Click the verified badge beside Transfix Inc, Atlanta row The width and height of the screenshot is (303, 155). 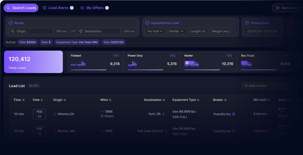click(x=234, y=114)
